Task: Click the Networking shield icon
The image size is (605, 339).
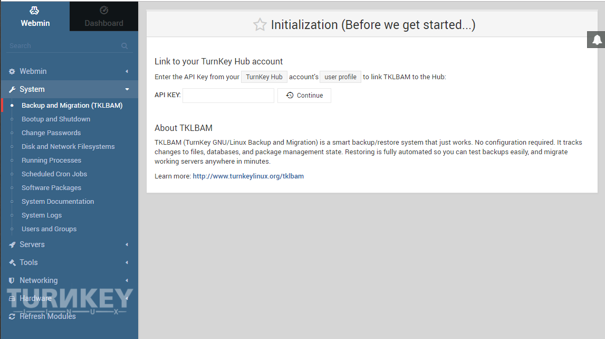Action: 12,281
